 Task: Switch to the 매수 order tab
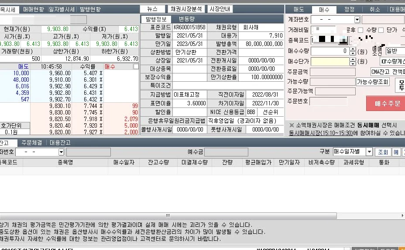[324, 10]
